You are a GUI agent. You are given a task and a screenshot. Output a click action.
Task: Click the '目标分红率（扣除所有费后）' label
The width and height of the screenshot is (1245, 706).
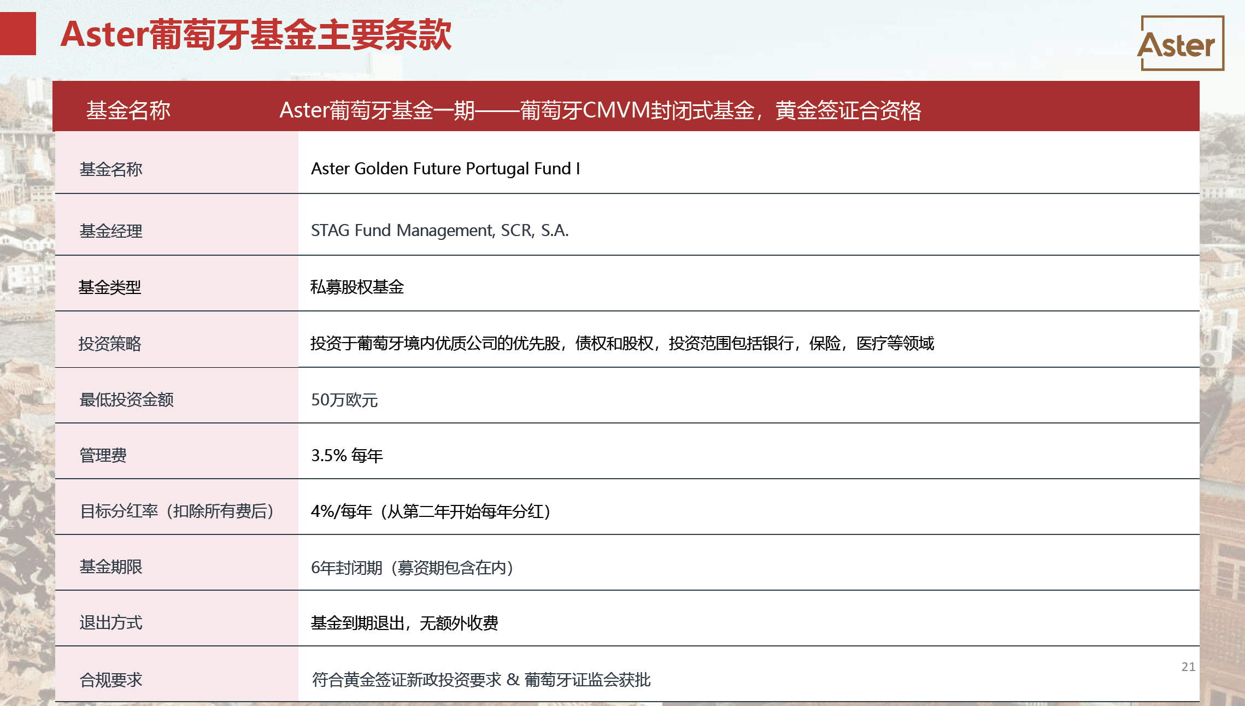[177, 511]
